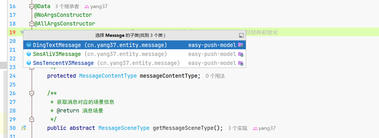Select DingTextMessage from the subclass list
The image size is (379, 138).
pyautogui.click(x=134, y=45)
